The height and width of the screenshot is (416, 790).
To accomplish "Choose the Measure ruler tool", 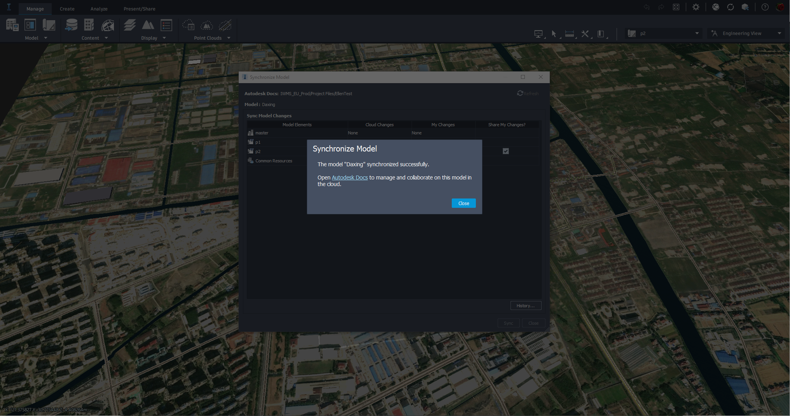I will (570, 34).
